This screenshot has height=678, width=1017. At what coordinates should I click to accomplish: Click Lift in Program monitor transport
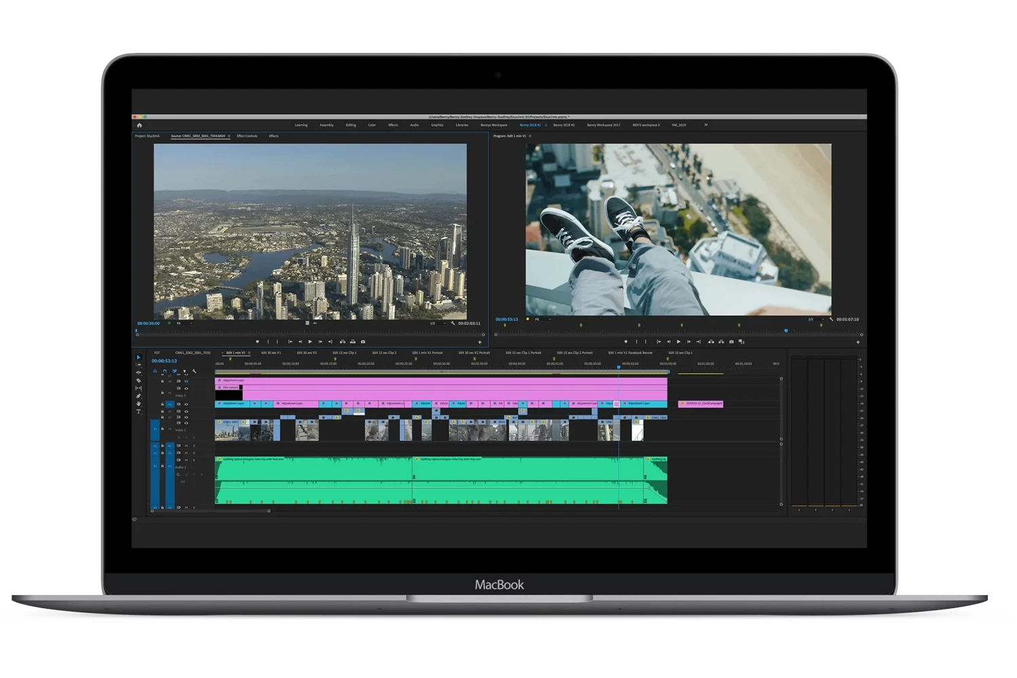[x=711, y=342]
